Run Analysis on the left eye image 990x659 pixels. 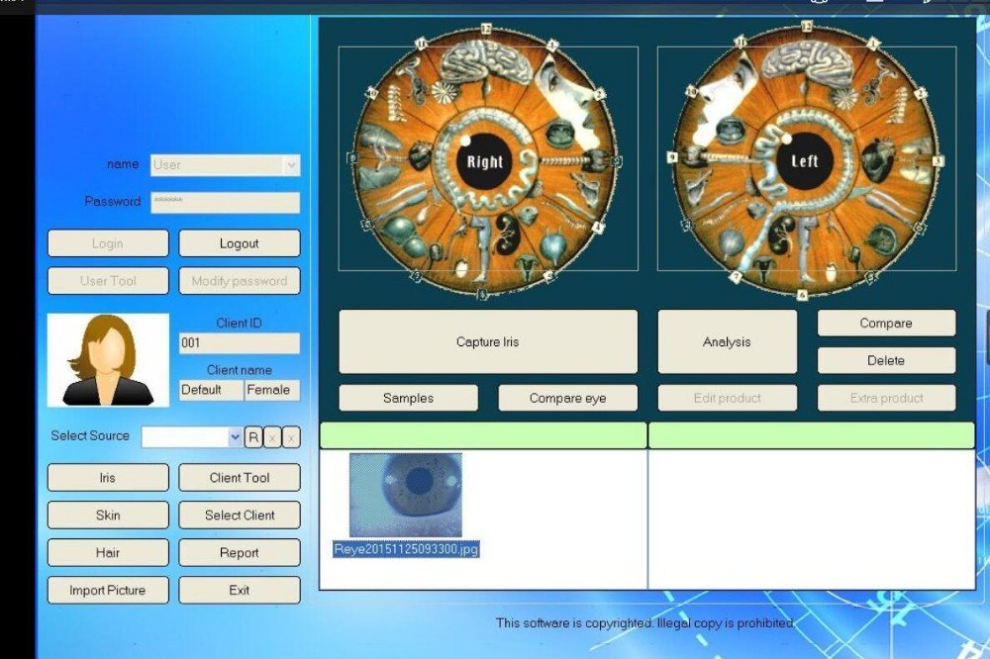(x=727, y=341)
